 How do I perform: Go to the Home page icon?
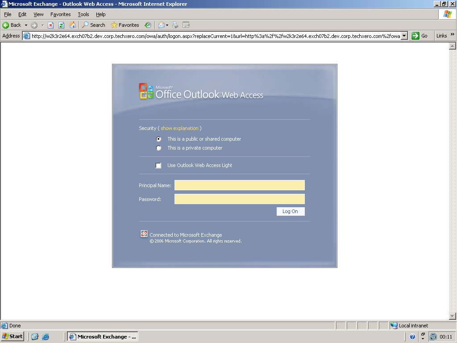(72, 25)
